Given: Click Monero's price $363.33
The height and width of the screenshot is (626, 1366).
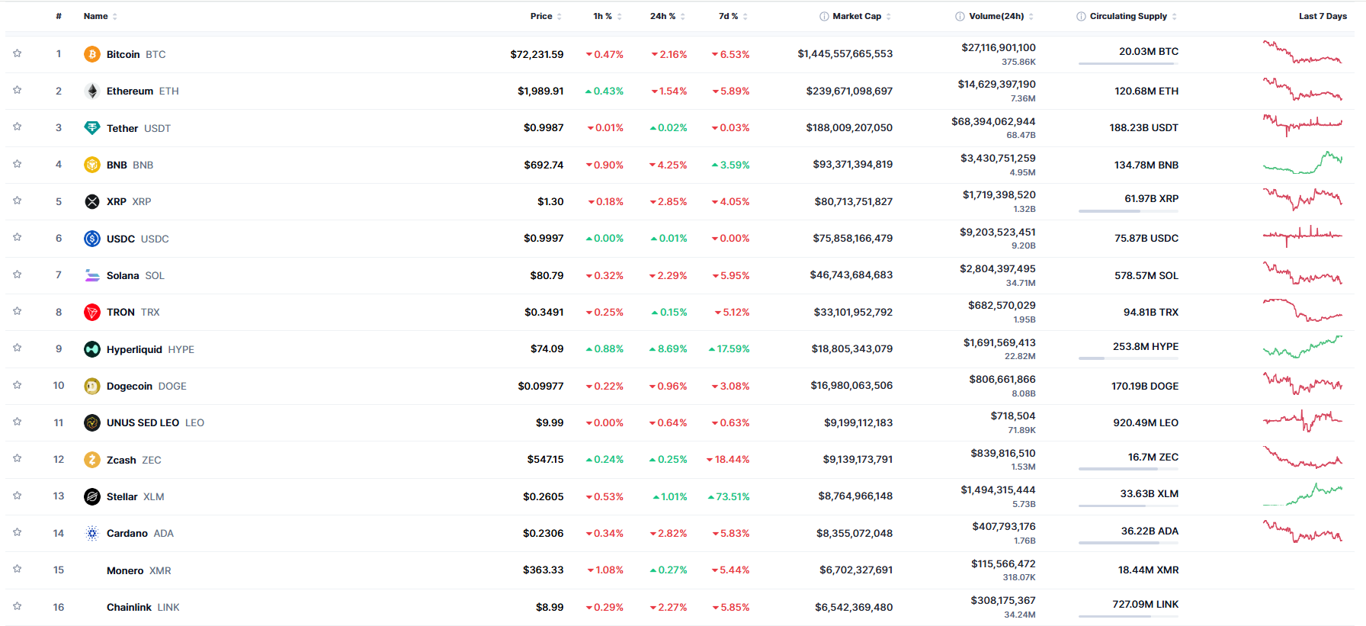Looking at the screenshot, I should point(543,570).
